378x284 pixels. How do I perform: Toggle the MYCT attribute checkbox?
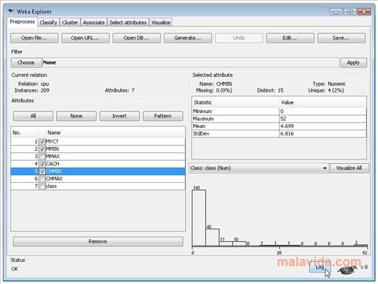tap(42, 142)
